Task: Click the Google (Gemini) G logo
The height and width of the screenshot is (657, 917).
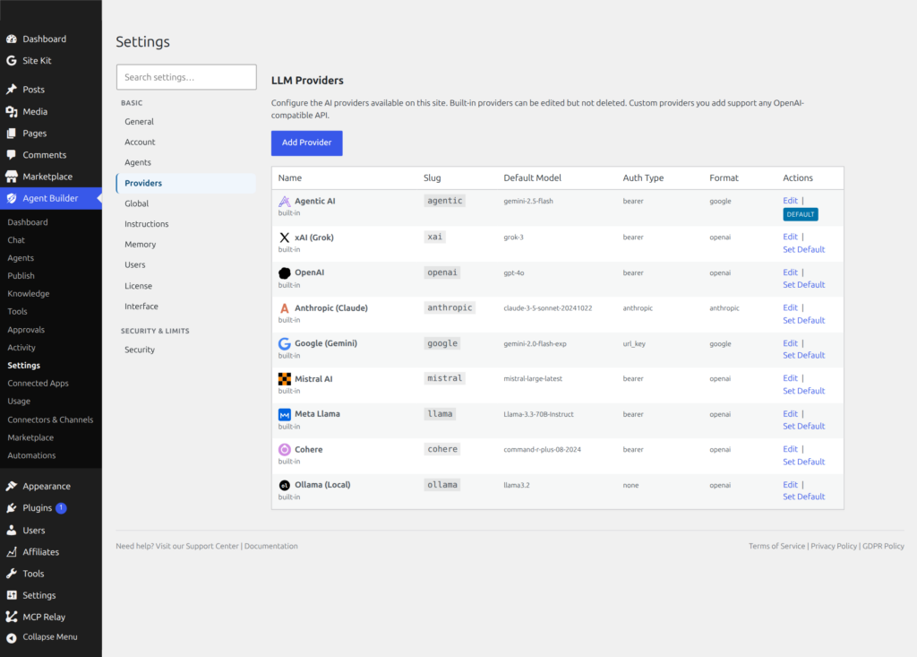Action: (x=284, y=343)
